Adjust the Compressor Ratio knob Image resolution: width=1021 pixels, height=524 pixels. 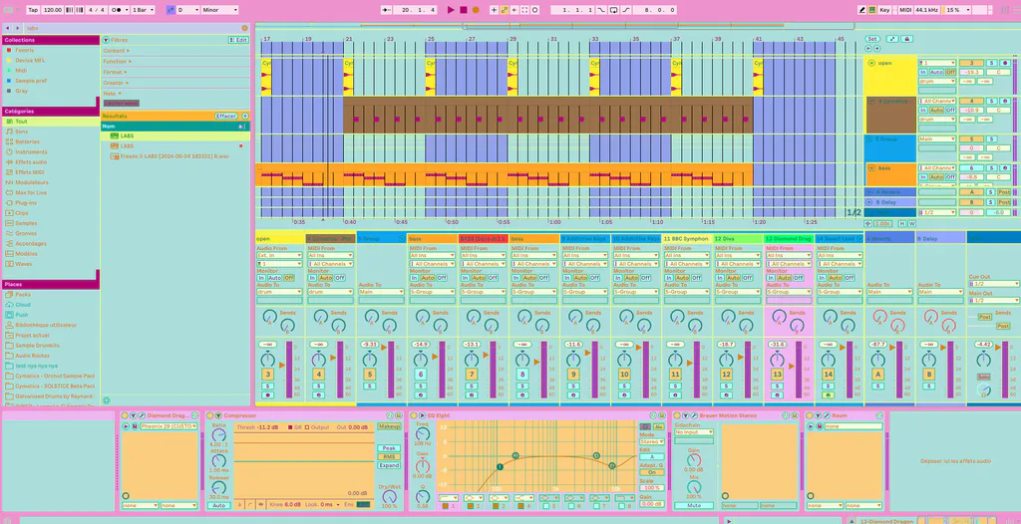pyautogui.click(x=218, y=434)
